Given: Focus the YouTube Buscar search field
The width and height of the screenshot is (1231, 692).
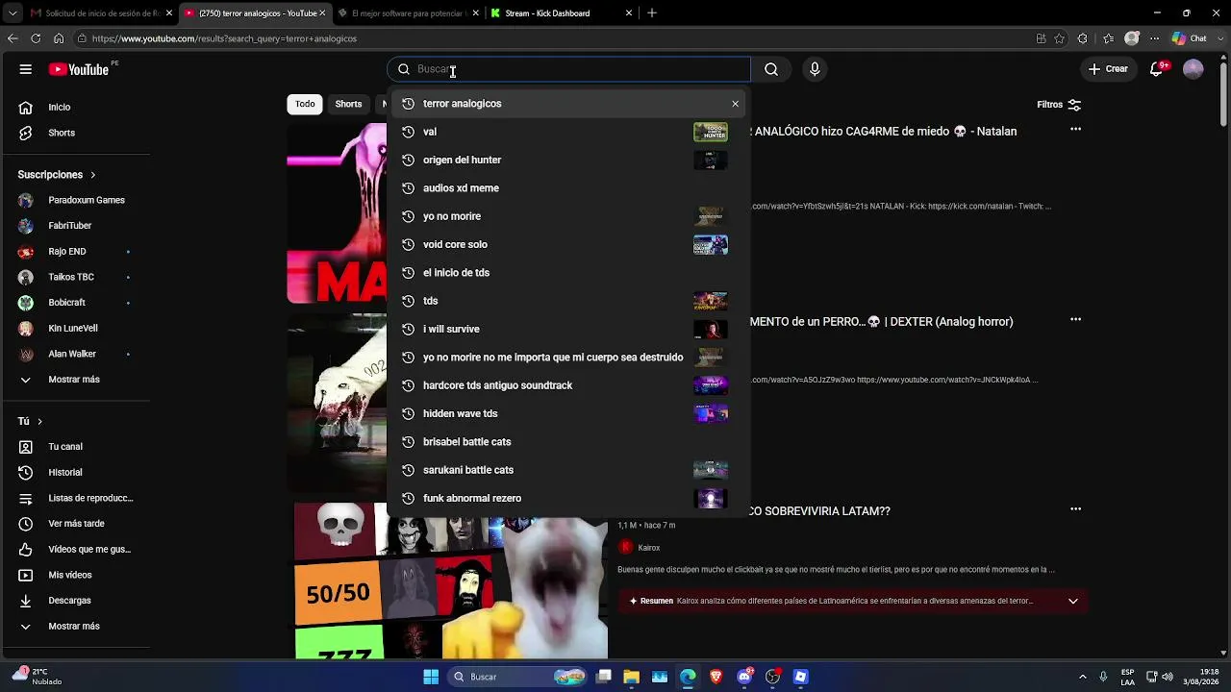Looking at the screenshot, I should coord(568,69).
